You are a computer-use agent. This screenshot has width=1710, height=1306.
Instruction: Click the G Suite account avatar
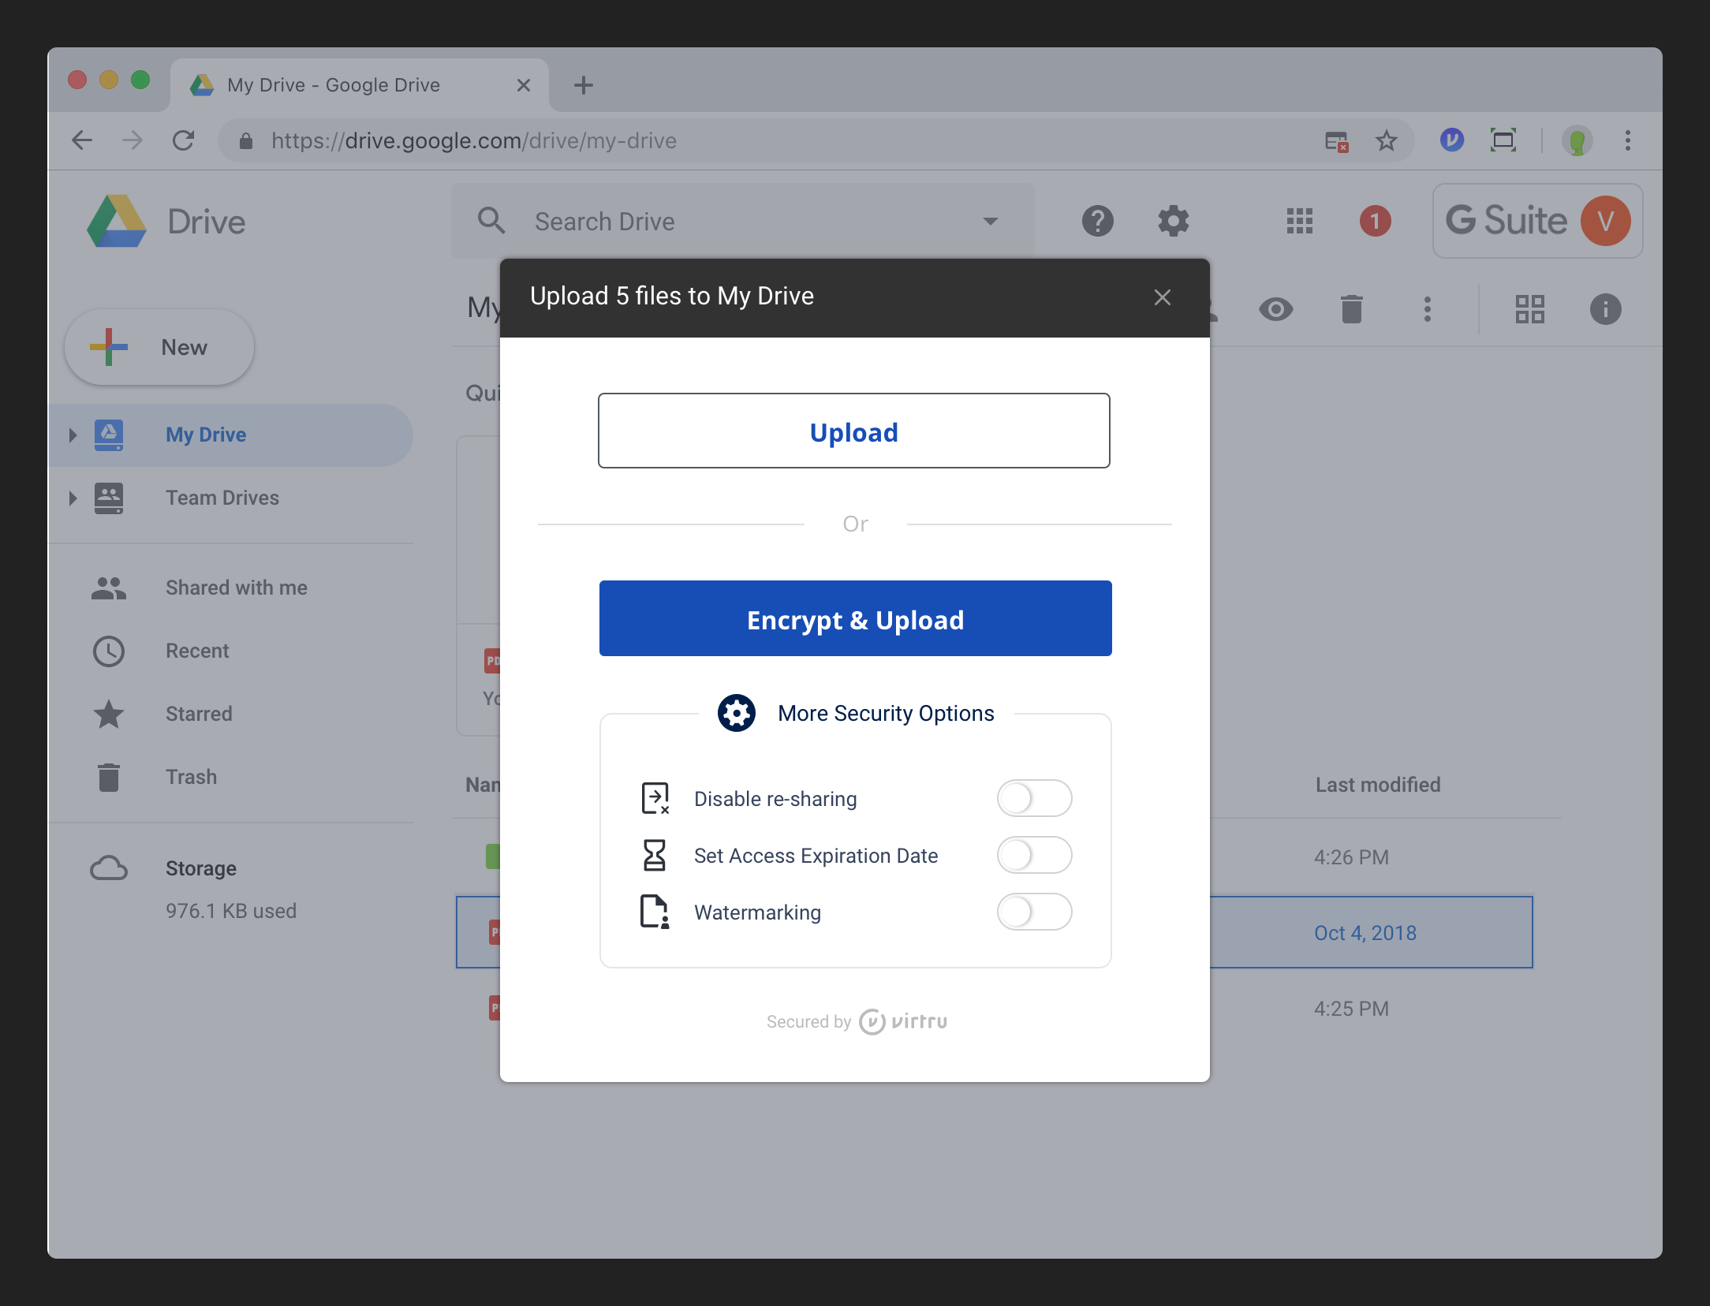click(1606, 221)
